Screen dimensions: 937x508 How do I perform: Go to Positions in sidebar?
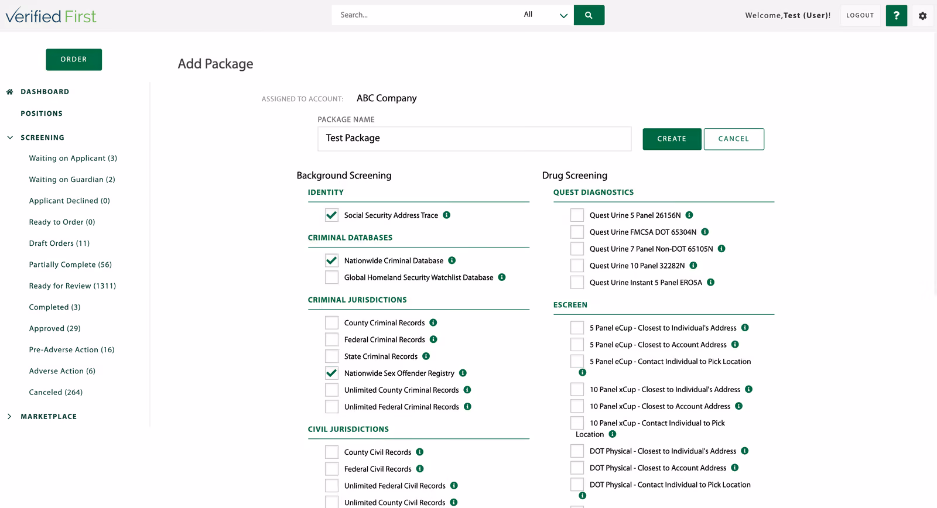(x=42, y=114)
